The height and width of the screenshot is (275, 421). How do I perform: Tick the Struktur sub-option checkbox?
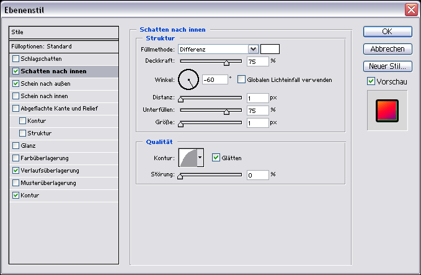point(22,133)
